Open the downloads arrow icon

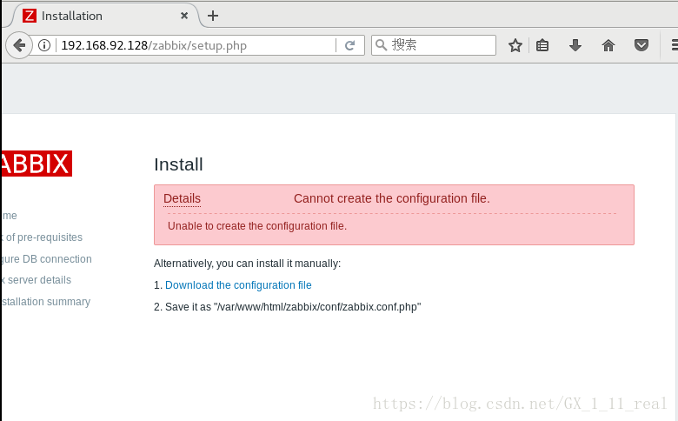[x=575, y=45]
